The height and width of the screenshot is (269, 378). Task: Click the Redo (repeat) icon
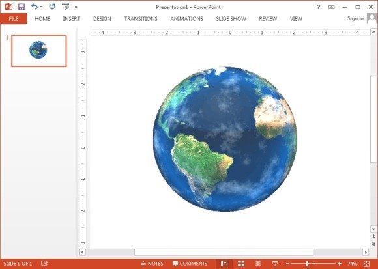click(52, 7)
